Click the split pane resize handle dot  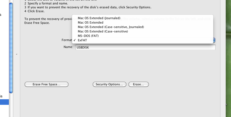click(x=17, y=55)
